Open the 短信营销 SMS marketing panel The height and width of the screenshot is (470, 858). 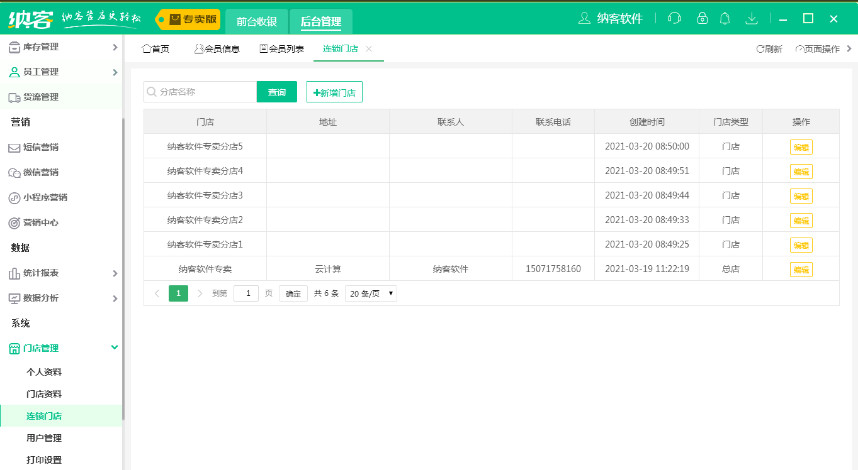[41, 147]
